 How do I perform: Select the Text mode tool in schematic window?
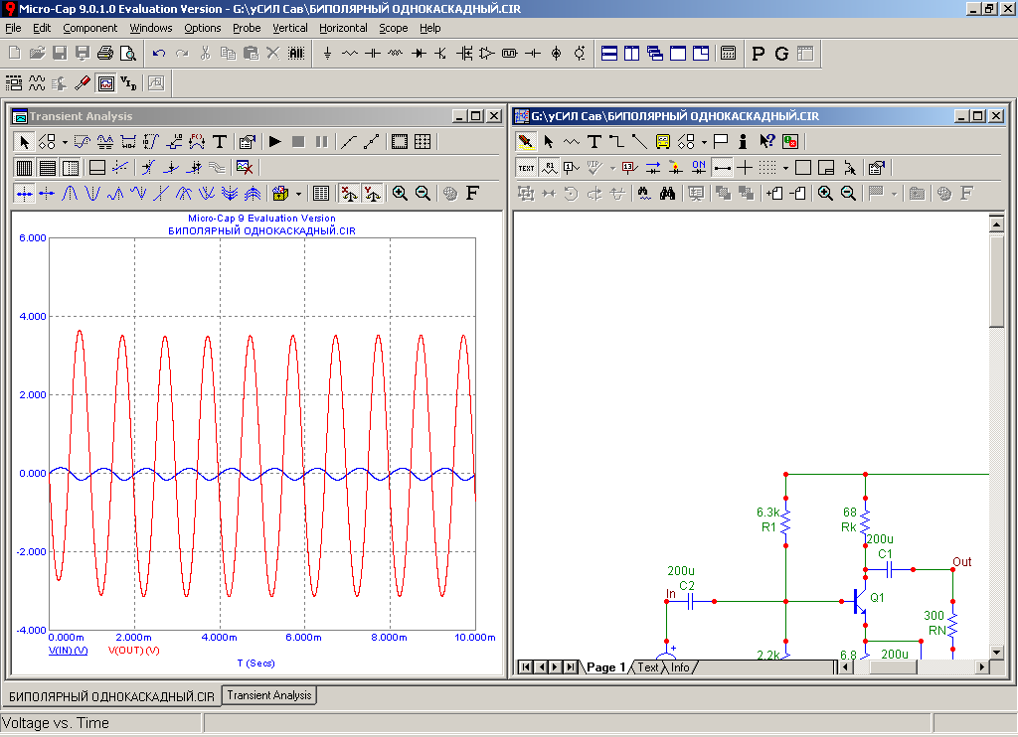pyautogui.click(x=594, y=142)
